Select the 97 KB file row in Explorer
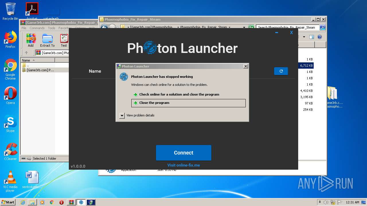 coord(306,103)
